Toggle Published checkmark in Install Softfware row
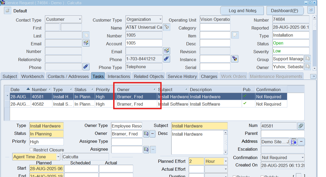Screen dimensions: 326x177 click(x=245, y=104)
